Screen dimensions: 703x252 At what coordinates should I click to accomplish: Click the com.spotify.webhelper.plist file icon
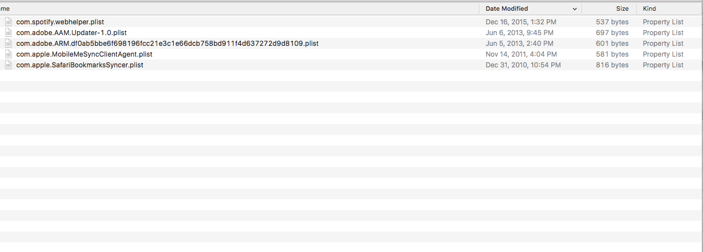(8, 22)
